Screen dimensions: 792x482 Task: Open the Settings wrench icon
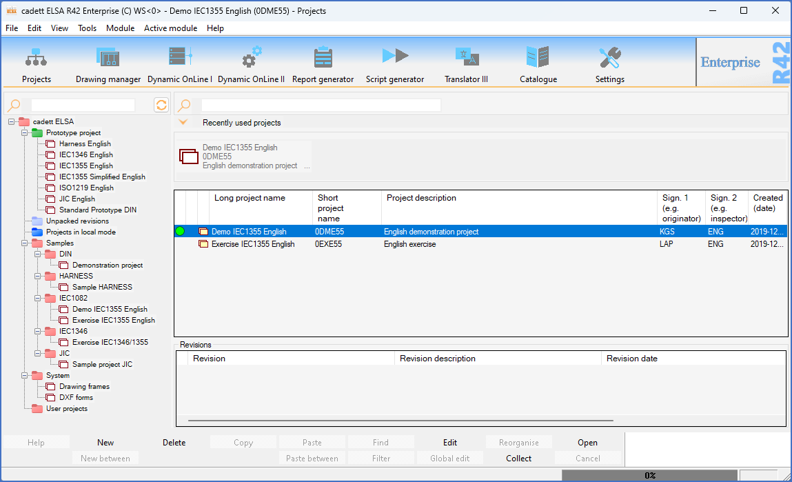609,57
